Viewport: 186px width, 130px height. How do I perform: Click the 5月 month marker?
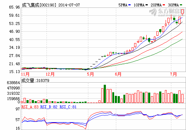(x=90, y=74)
